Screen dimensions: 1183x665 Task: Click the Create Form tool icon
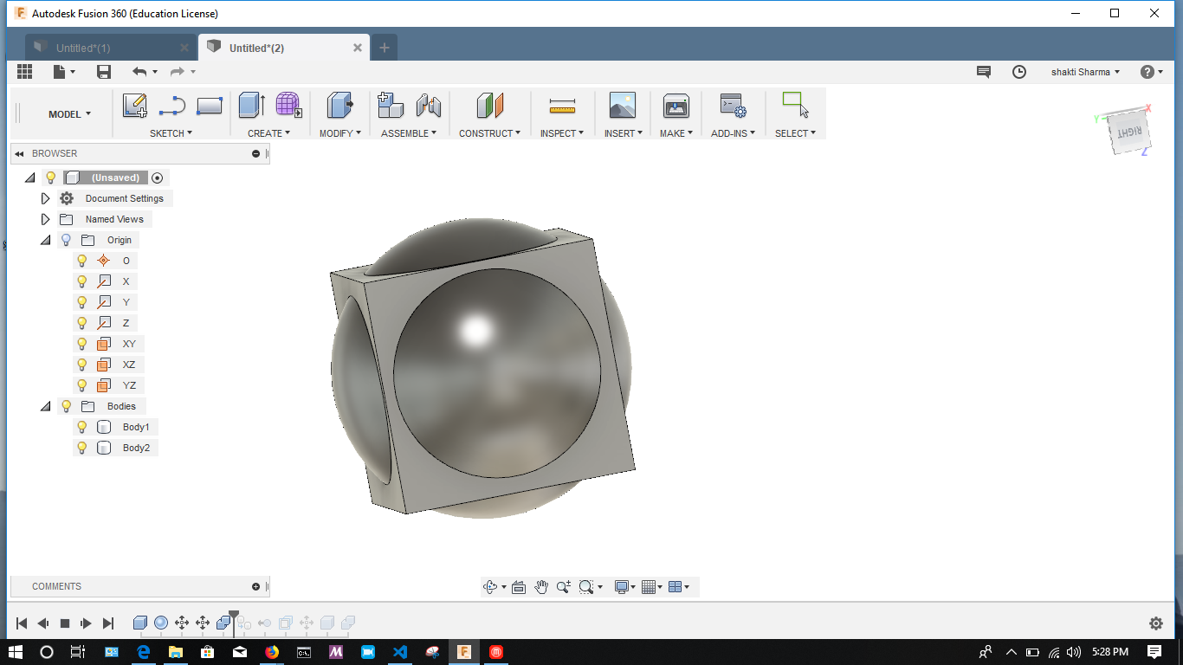(289, 106)
